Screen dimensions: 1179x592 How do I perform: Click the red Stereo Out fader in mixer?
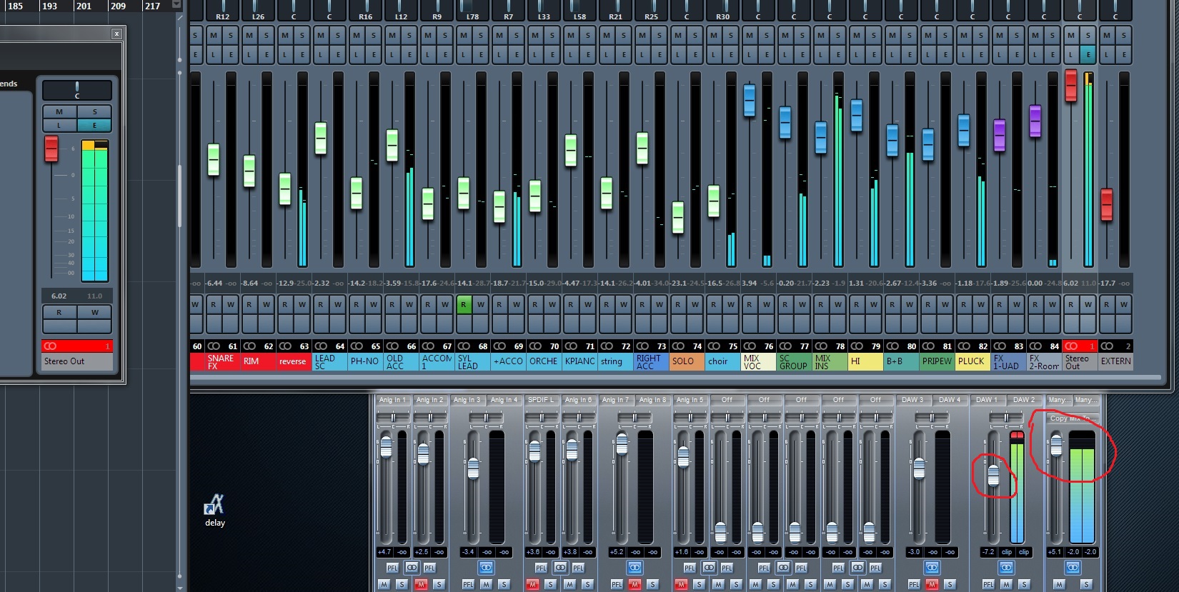tap(1071, 86)
